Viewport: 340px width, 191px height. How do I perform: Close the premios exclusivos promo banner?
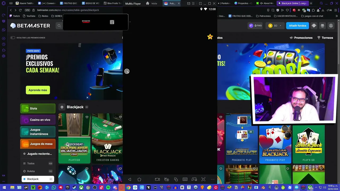(x=119, y=52)
